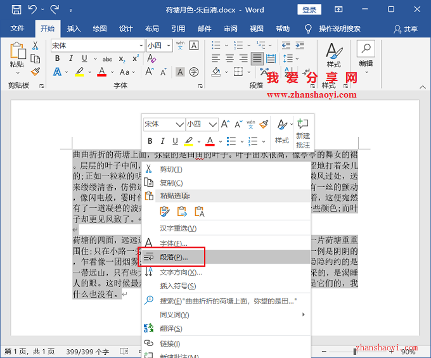Align text right in ribbon
This screenshot has height=358, width=431.
(243, 58)
